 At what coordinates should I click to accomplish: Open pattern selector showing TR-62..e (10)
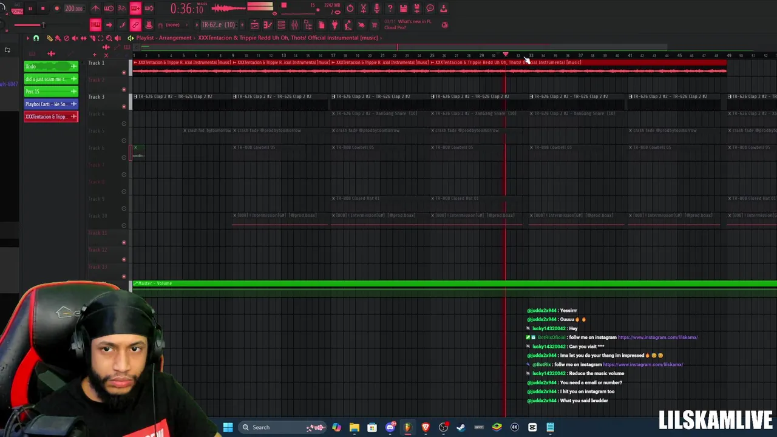point(218,25)
